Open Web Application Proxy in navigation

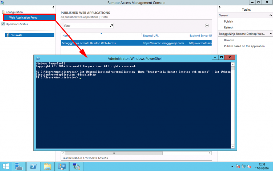click(x=29, y=18)
